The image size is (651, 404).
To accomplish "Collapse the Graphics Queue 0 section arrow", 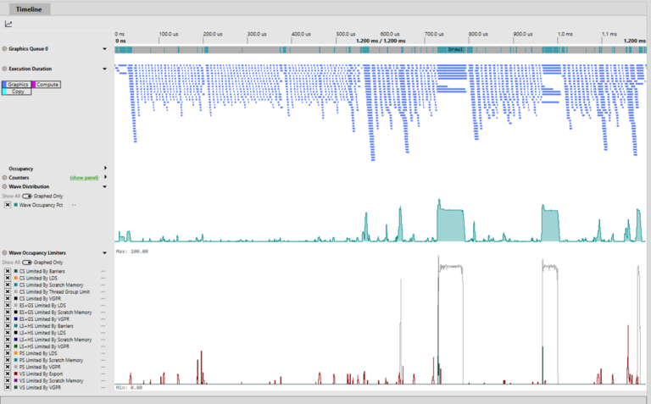I will pos(104,49).
